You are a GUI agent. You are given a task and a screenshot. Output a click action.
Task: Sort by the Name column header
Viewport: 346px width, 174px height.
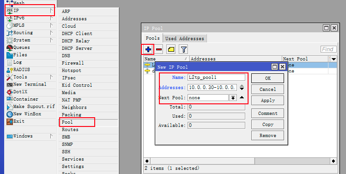(166, 59)
